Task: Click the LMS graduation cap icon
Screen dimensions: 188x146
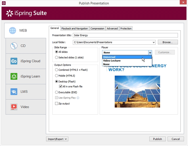Action: point(14,92)
